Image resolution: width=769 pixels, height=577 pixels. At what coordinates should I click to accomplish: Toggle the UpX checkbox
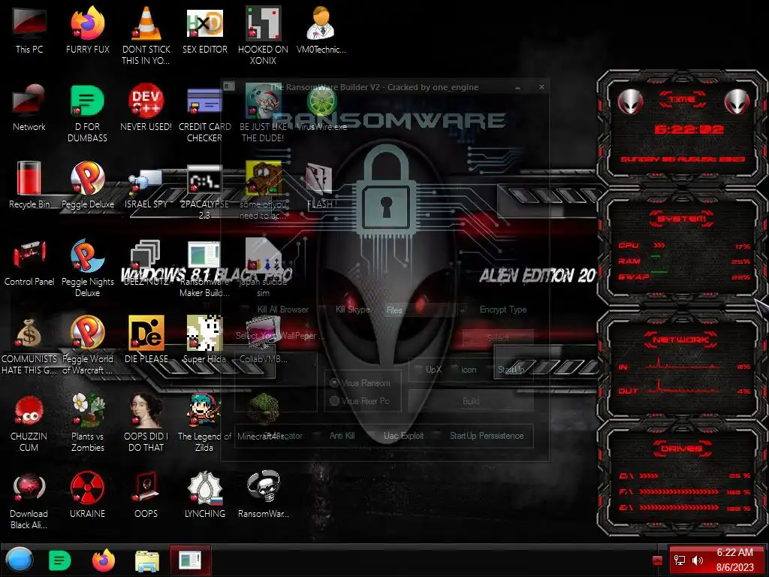pos(418,370)
